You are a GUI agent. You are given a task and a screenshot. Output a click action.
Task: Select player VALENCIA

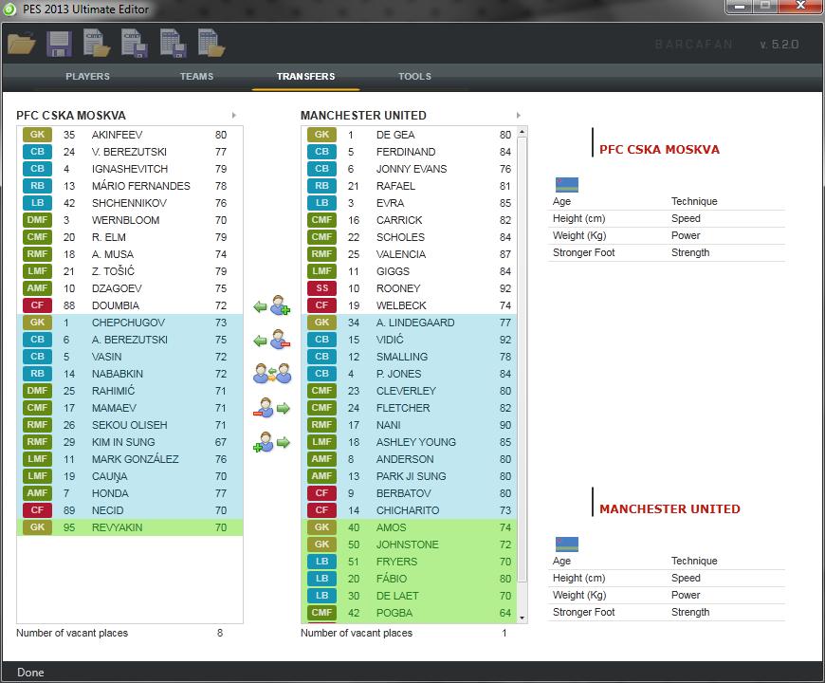pos(410,254)
